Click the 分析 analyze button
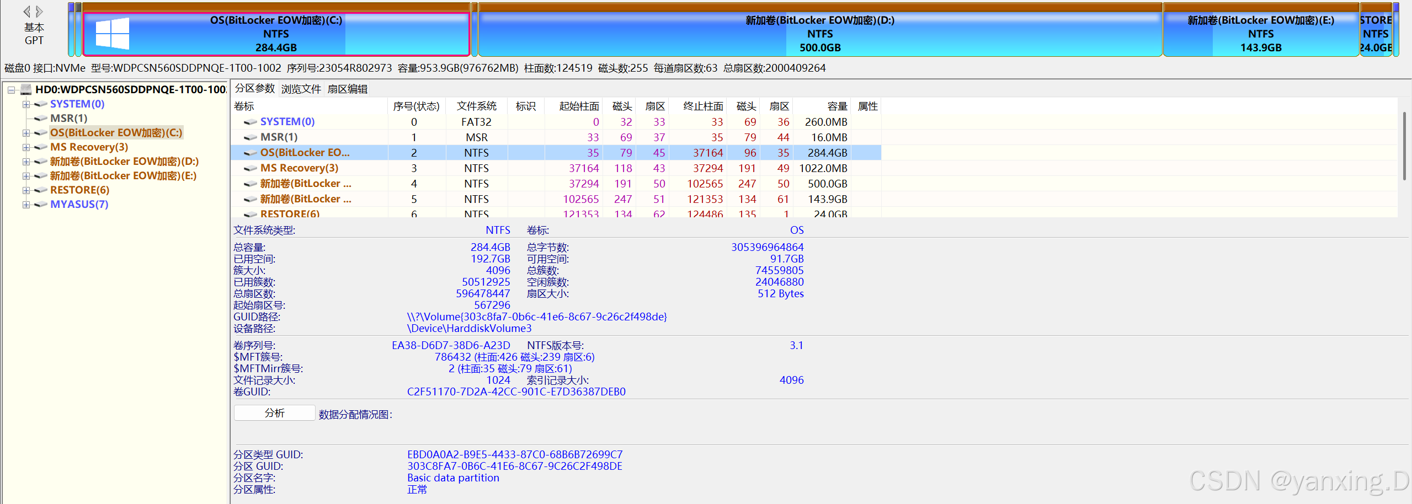 (x=274, y=412)
